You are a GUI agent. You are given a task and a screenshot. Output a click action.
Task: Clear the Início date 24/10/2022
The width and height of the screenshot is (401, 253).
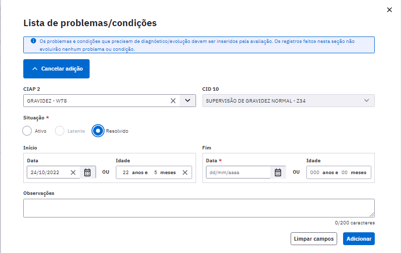73,173
